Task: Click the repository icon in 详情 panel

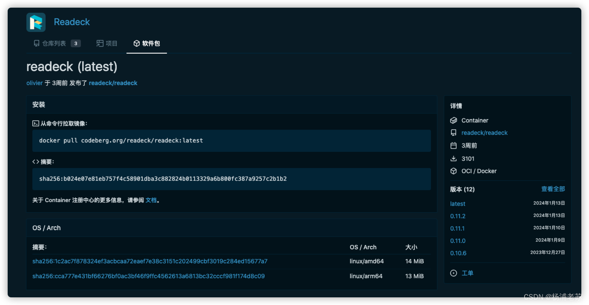Action: 454,133
